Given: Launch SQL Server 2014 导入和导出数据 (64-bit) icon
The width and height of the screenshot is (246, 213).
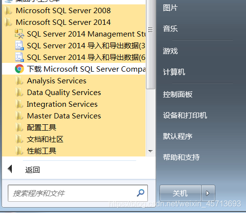Looking at the screenshot, I should point(20,57).
